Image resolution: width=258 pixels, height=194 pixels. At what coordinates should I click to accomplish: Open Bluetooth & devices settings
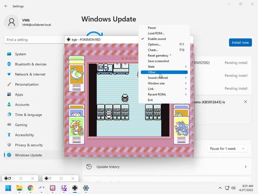click(x=34, y=64)
